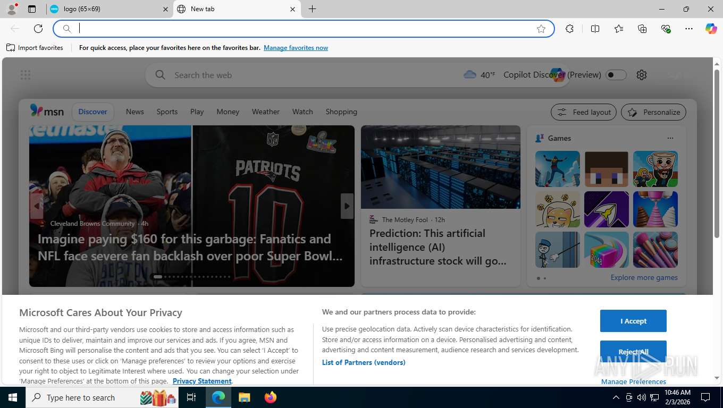Close the 'New tab' tab
723x408 pixels.
[293, 9]
